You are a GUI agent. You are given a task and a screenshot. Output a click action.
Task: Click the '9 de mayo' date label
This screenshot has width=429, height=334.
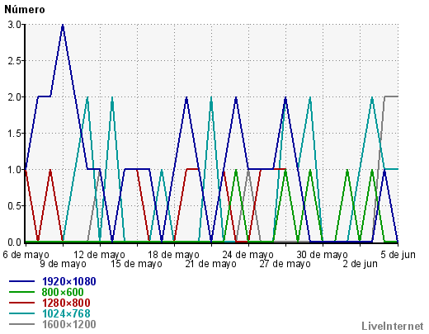click(x=63, y=264)
